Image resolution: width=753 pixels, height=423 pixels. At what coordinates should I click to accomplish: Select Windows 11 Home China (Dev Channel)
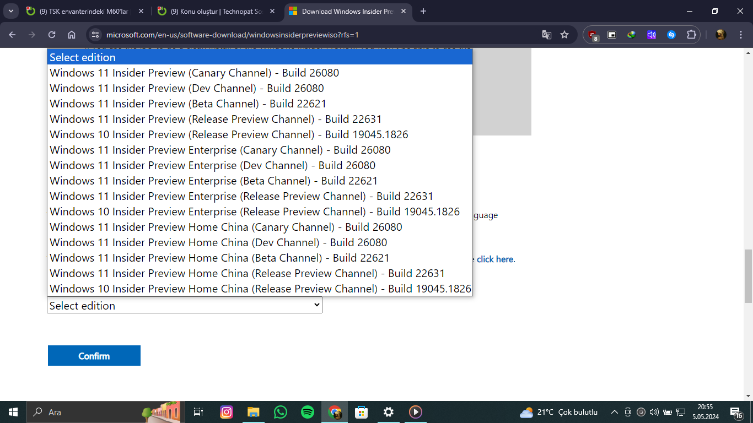260,242
